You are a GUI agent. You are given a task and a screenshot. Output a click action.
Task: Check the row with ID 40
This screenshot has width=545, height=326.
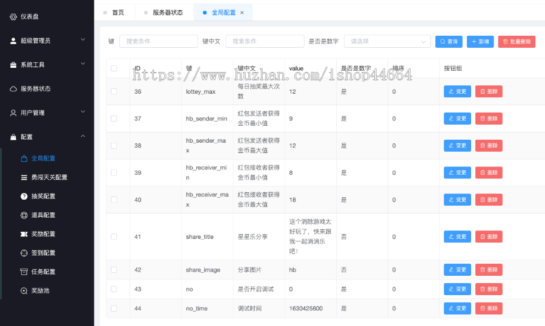(x=114, y=200)
